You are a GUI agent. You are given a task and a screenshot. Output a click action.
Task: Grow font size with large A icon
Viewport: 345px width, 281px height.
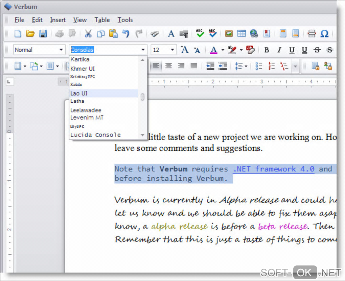pyautogui.click(x=184, y=50)
